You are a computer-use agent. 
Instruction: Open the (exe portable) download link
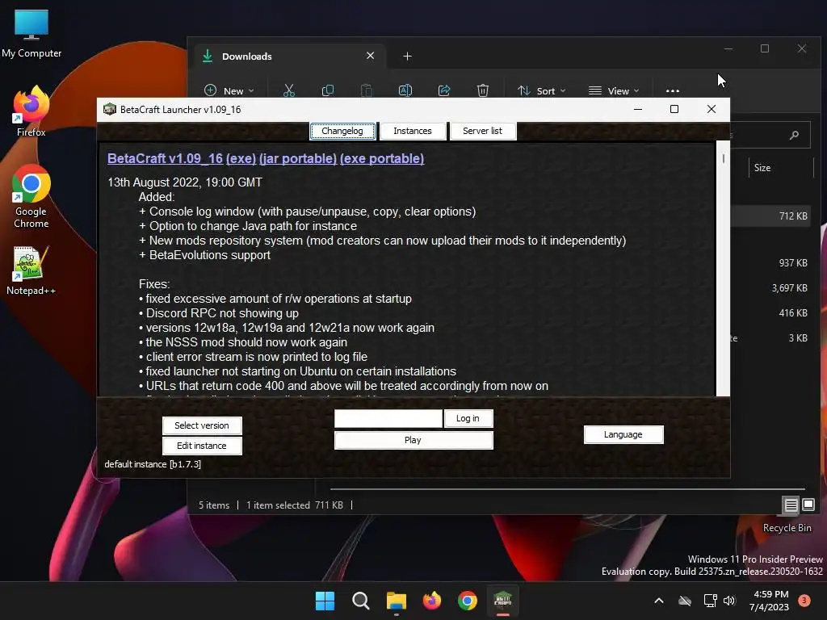coord(382,159)
